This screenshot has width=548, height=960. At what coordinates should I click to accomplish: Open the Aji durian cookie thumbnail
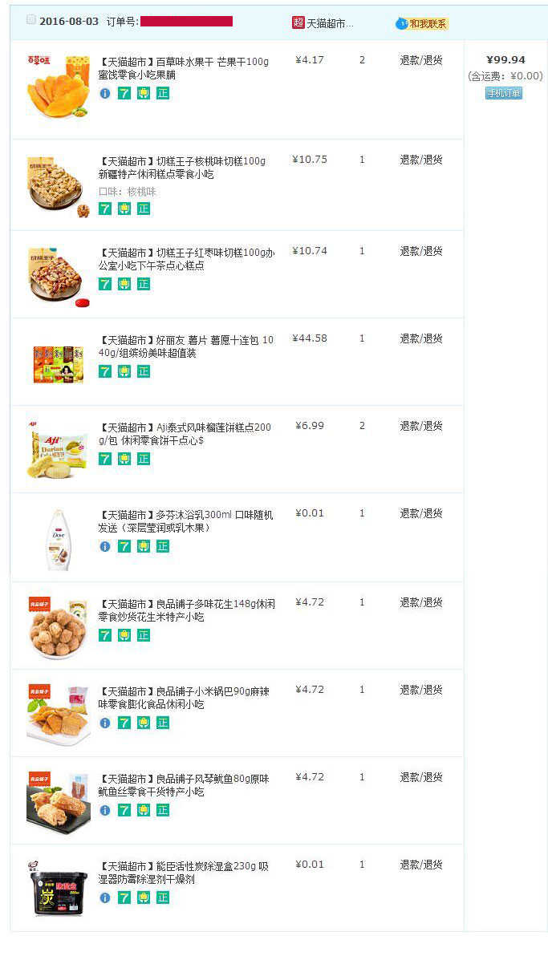pyautogui.click(x=58, y=451)
